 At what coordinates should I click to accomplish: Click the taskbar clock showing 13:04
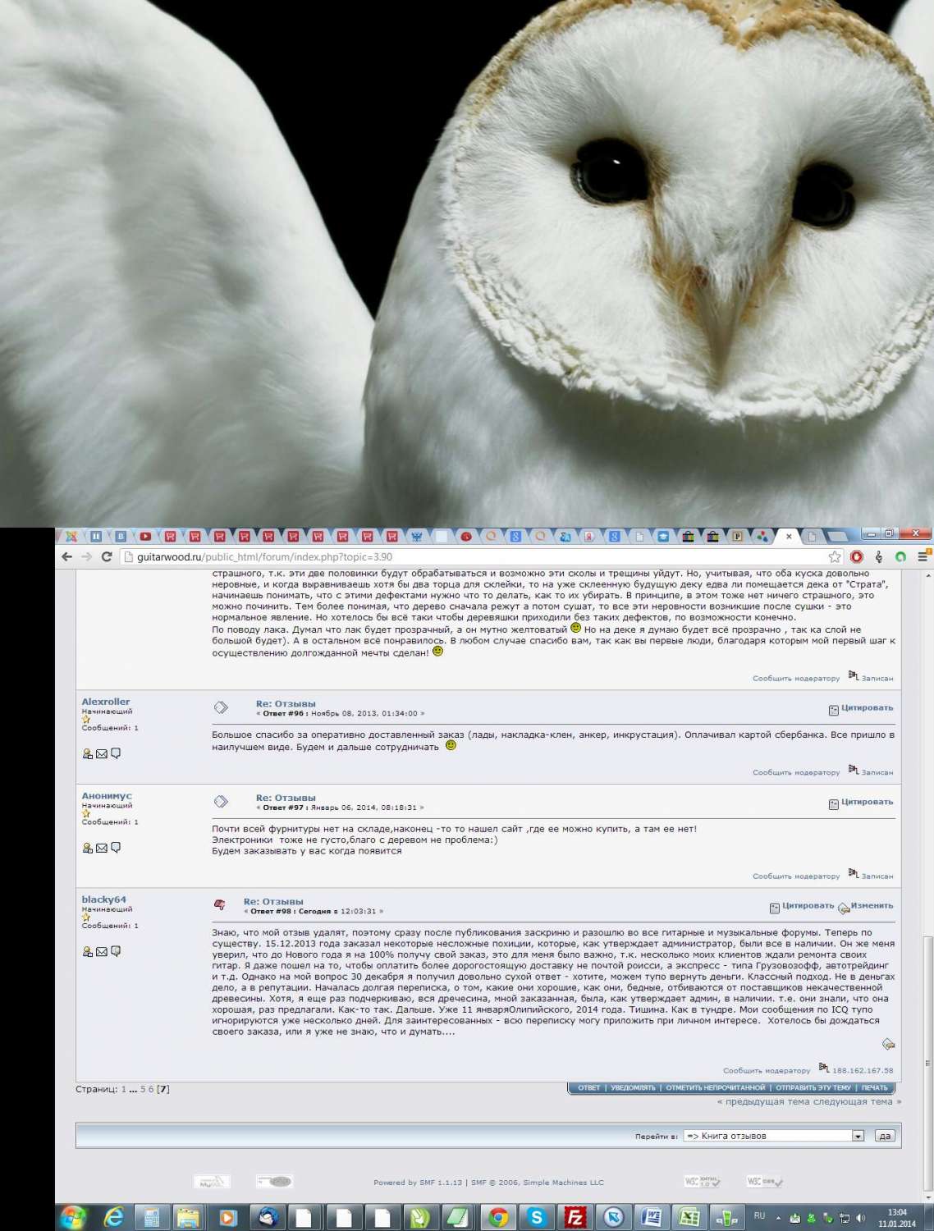pyautogui.click(x=896, y=1218)
